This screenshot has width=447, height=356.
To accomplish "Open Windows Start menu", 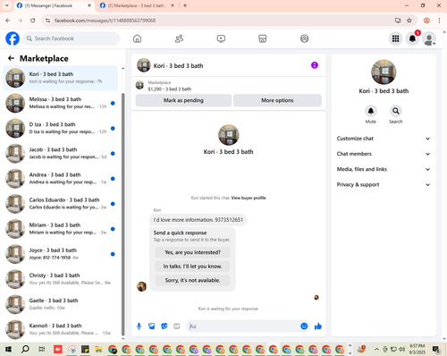I will coord(8,349).
